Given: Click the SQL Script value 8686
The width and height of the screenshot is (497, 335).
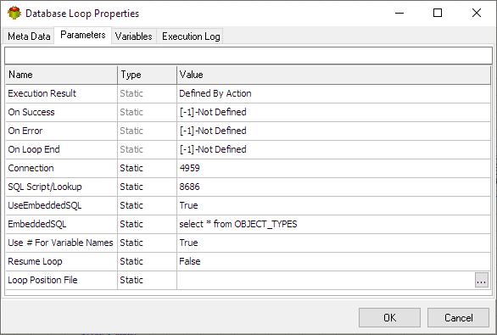Looking at the screenshot, I should click(189, 187).
